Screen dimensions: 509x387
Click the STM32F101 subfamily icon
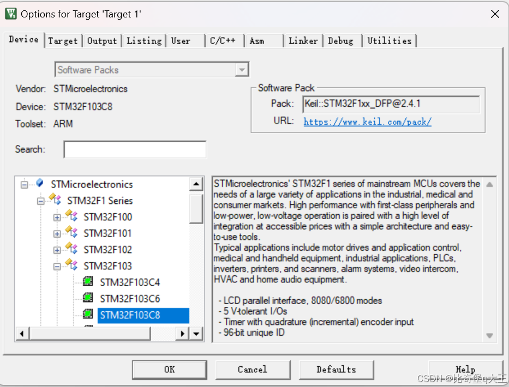[71, 232]
